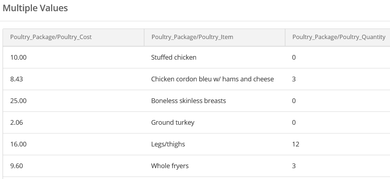Click the Legs/thighs item cell

point(168,144)
